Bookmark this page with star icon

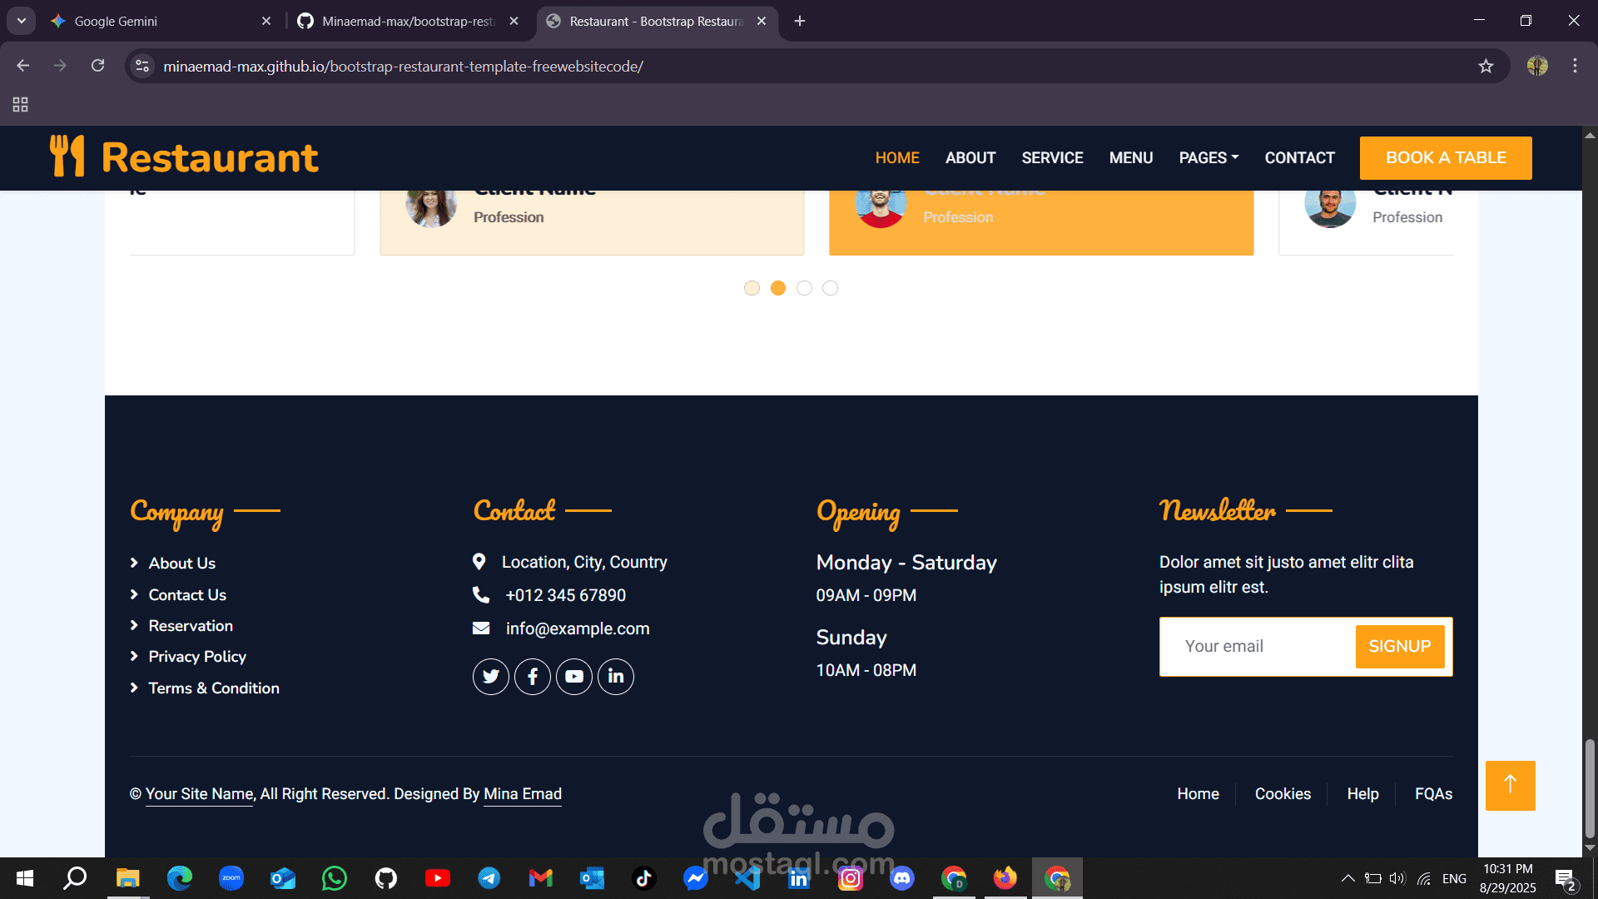(1486, 66)
